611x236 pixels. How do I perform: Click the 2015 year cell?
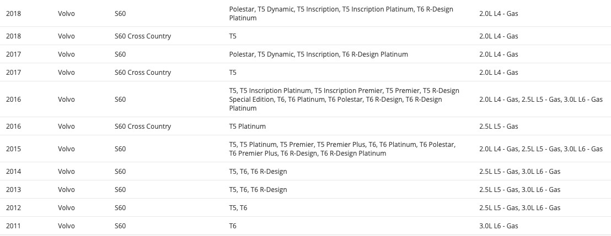pyautogui.click(x=13, y=149)
